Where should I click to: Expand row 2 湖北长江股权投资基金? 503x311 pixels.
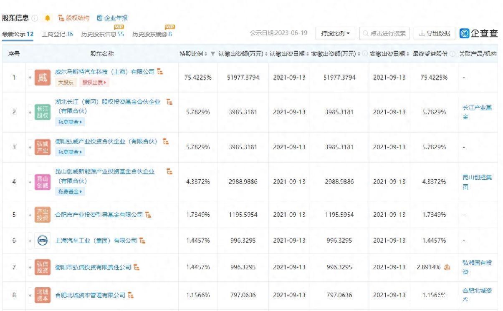[30, 112]
